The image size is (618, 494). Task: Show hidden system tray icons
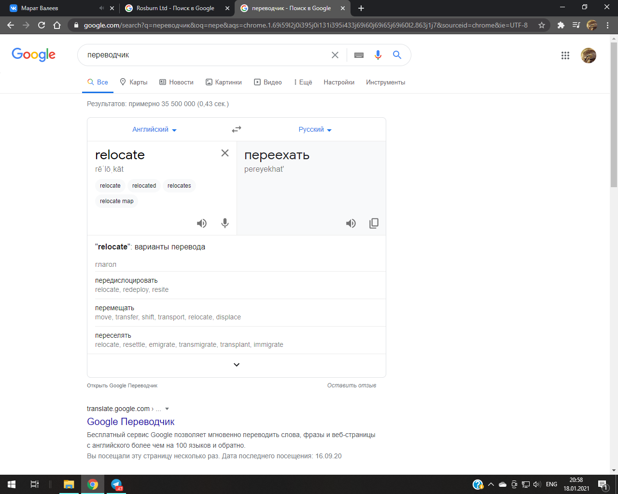click(491, 484)
